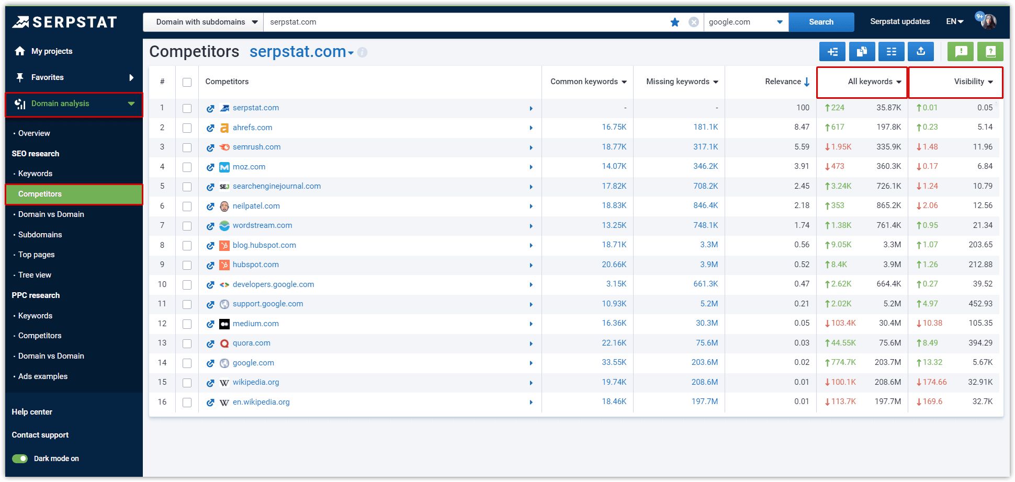Open the Help center link

click(x=32, y=412)
